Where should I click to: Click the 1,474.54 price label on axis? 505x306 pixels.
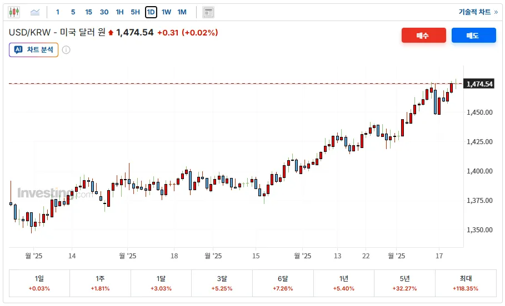click(479, 84)
